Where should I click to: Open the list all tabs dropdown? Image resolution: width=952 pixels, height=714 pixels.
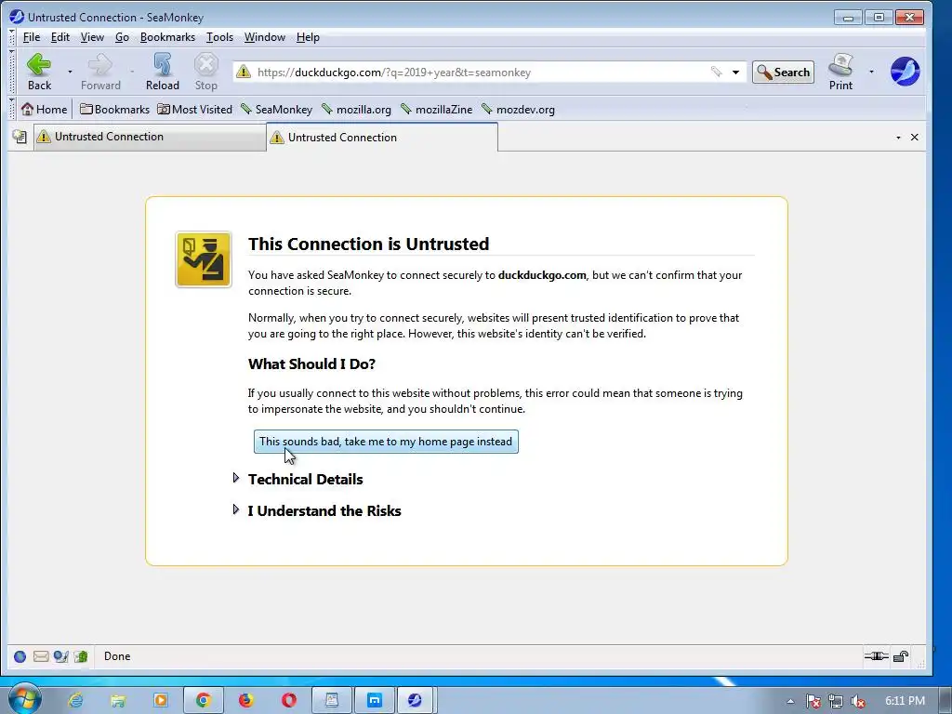tap(898, 138)
